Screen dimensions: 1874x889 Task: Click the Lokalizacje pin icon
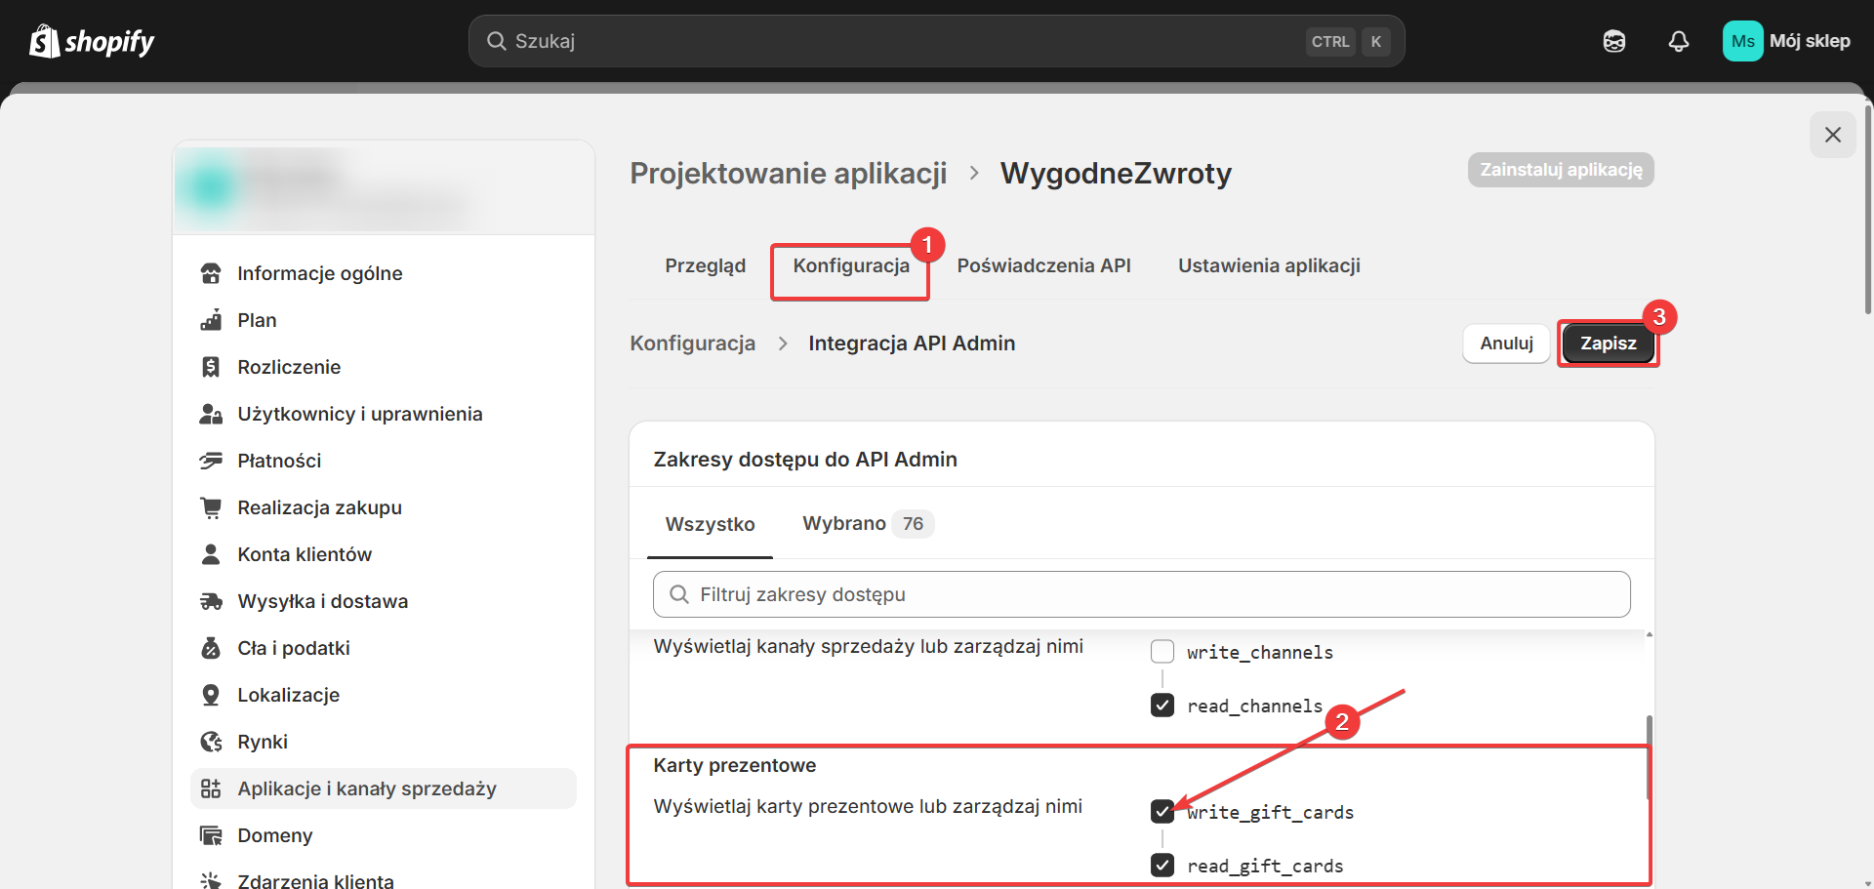point(211,695)
